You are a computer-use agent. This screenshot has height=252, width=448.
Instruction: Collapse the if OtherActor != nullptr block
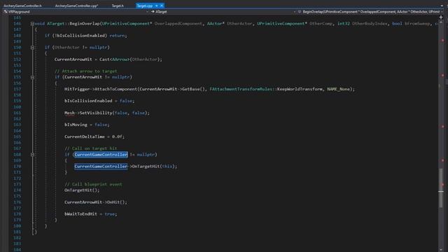tap(32, 48)
